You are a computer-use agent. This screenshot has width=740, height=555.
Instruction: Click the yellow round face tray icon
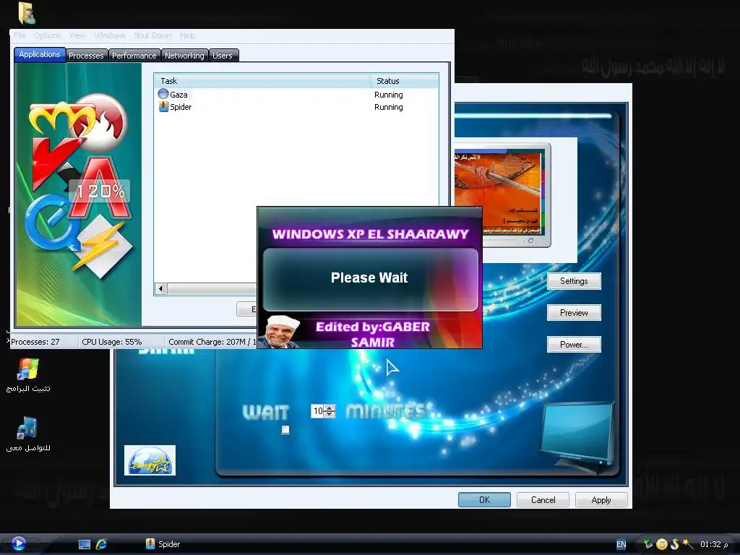(x=662, y=544)
